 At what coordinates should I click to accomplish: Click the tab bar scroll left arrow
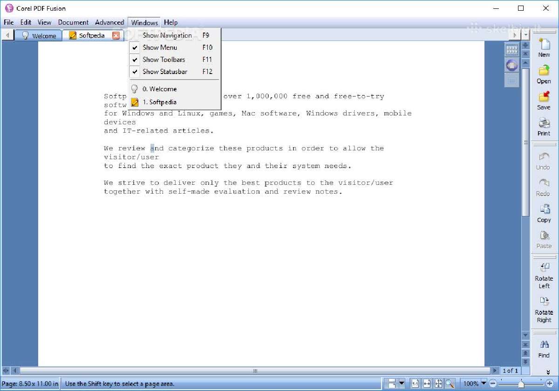[x=7, y=35]
